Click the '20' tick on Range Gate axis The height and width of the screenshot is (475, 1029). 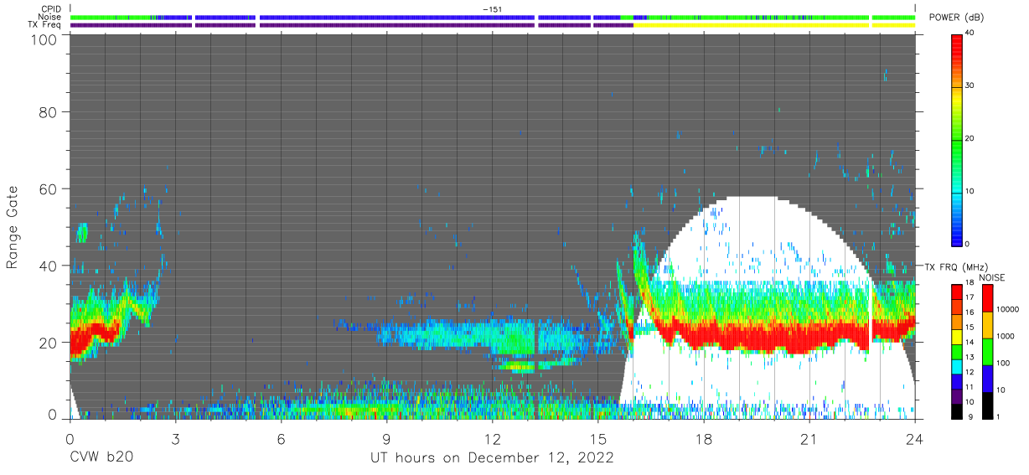pos(48,342)
